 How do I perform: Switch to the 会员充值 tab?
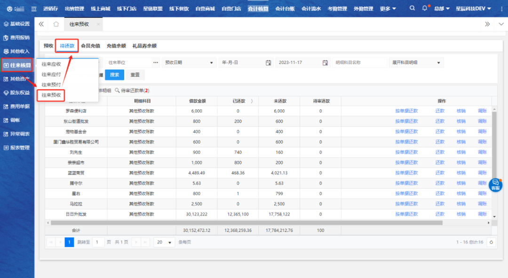click(x=90, y=46)
